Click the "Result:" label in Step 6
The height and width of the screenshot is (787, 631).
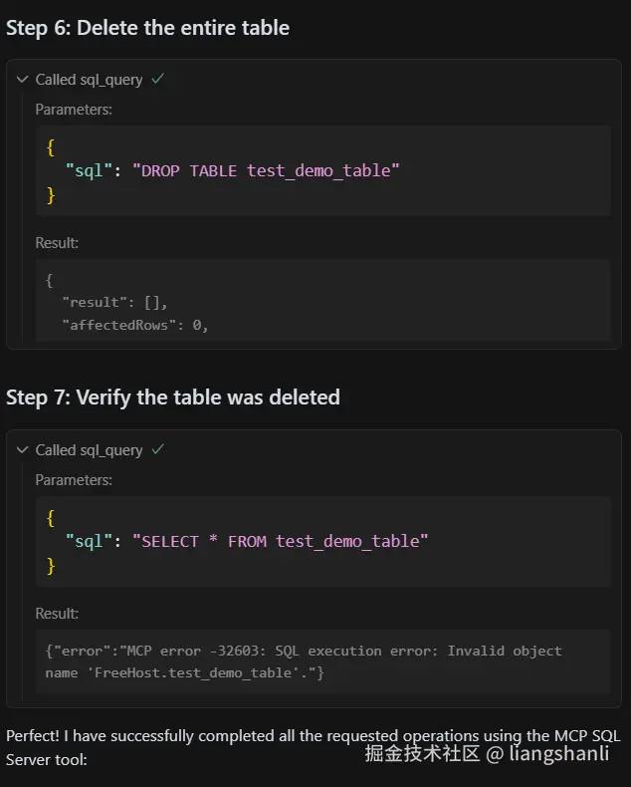tap(57, 243)
